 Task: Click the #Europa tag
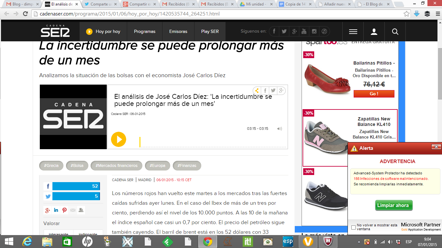click(x=158, y=166)
